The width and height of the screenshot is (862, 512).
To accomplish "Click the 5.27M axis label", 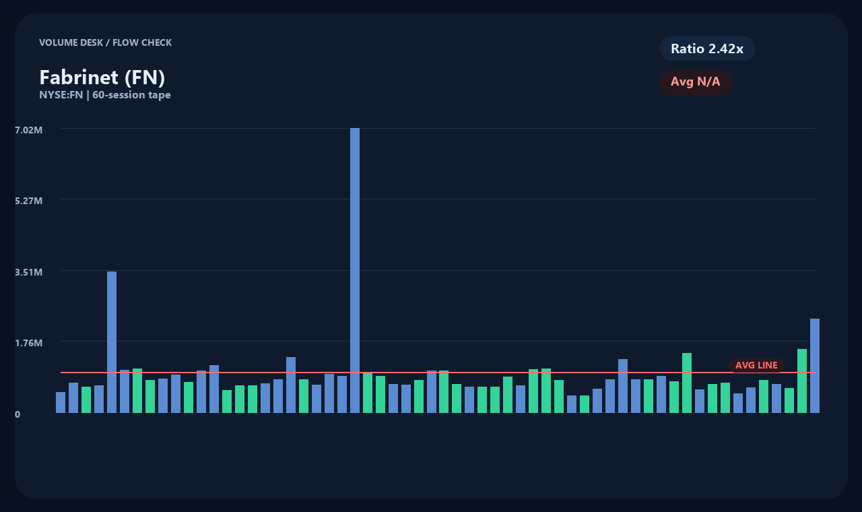I will (x=29, y=201).
